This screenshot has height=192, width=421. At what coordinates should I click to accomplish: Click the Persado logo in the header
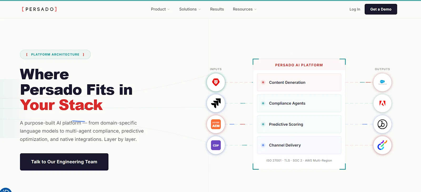click(39, 9)
